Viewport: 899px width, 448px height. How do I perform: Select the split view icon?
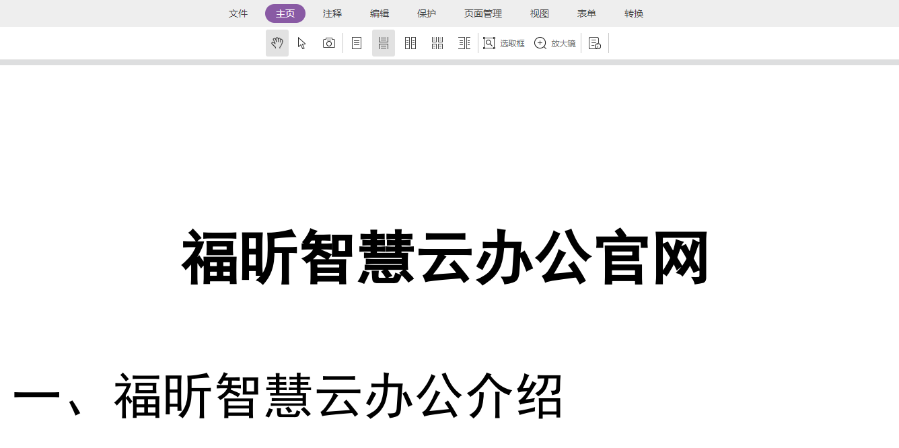click(x=464, y=42)
